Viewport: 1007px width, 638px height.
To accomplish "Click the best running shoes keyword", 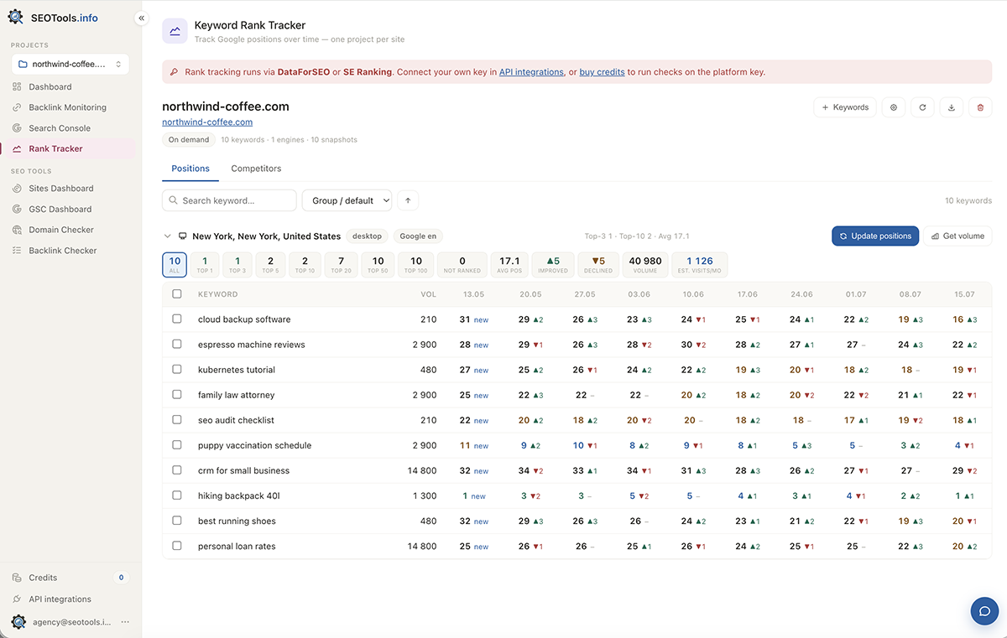I will [237, 521].
